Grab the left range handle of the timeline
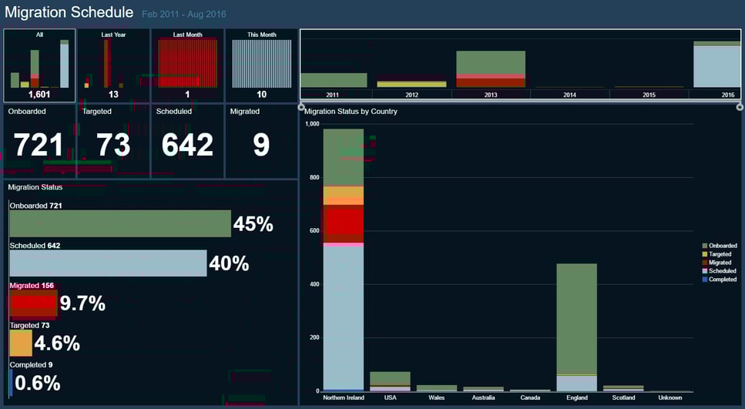745x409 pixels. coord(300,107)
